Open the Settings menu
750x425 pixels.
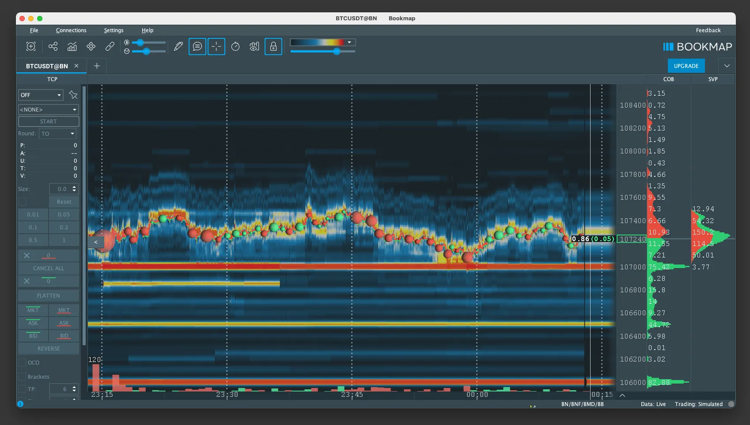114,30
